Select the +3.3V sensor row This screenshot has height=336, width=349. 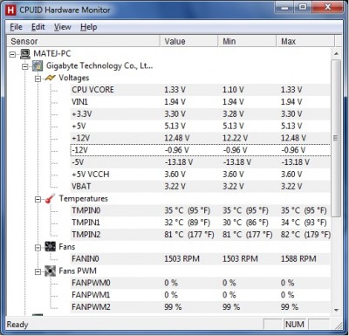click(200, 114)
